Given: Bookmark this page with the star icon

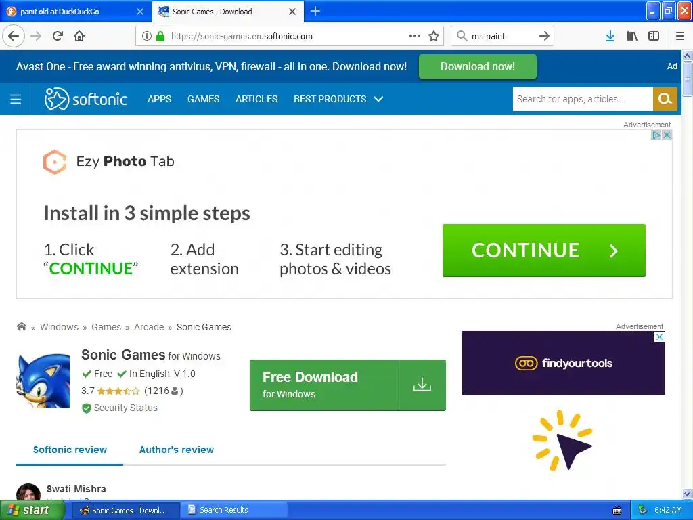Looking at the screenshot, I should pyautogui.click(x=434, y=36).
